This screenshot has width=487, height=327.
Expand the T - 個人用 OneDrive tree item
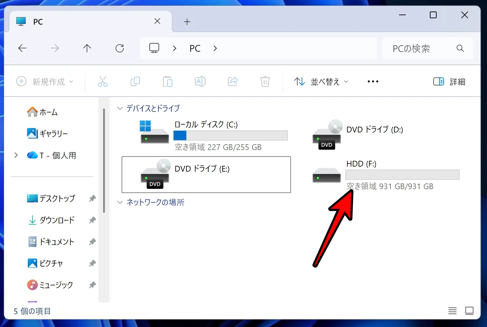(x=16, y=155)
